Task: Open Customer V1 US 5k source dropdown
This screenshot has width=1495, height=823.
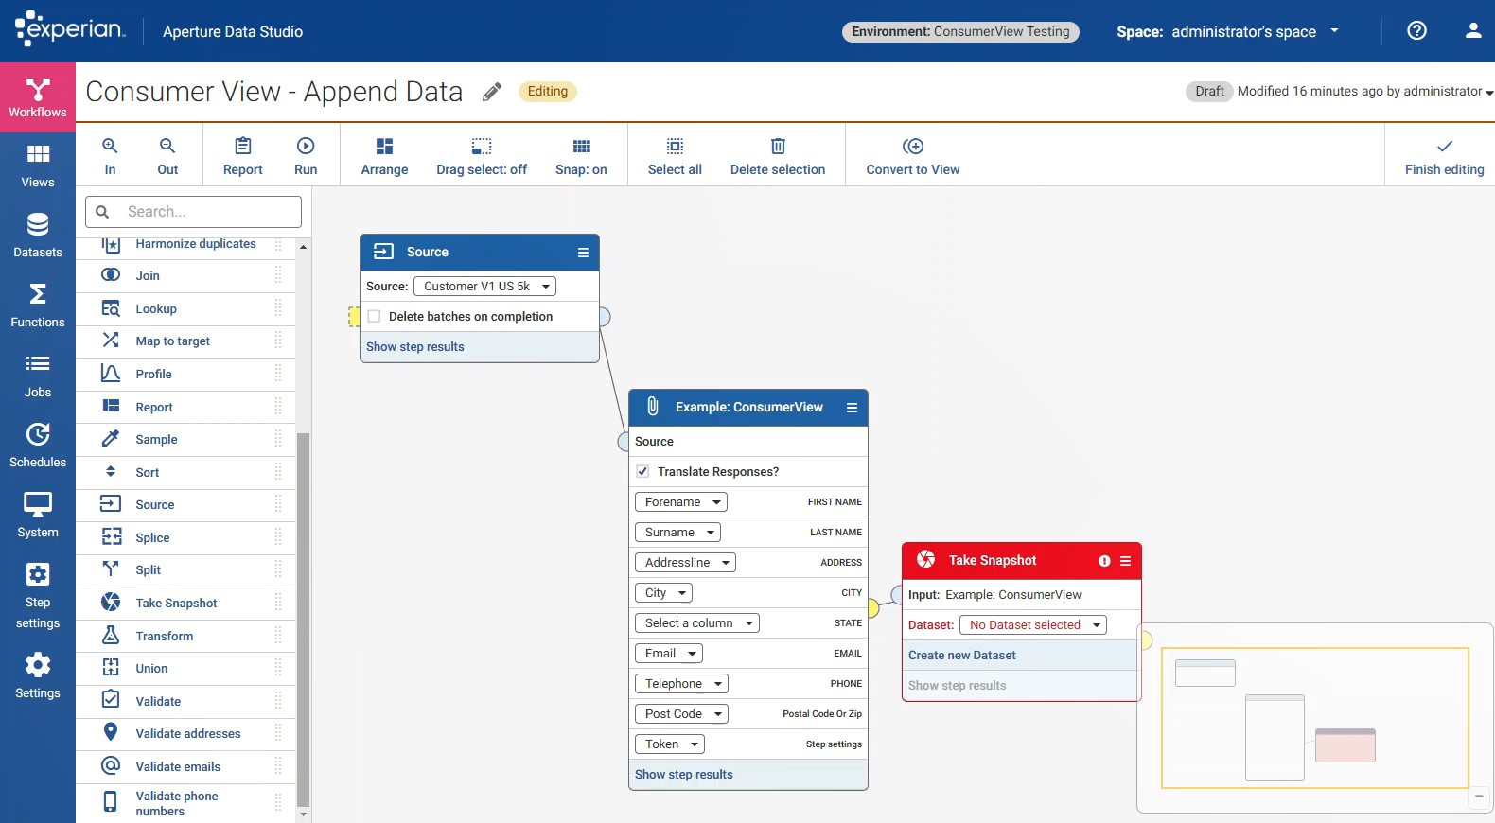Action: (x=484, y=287)
